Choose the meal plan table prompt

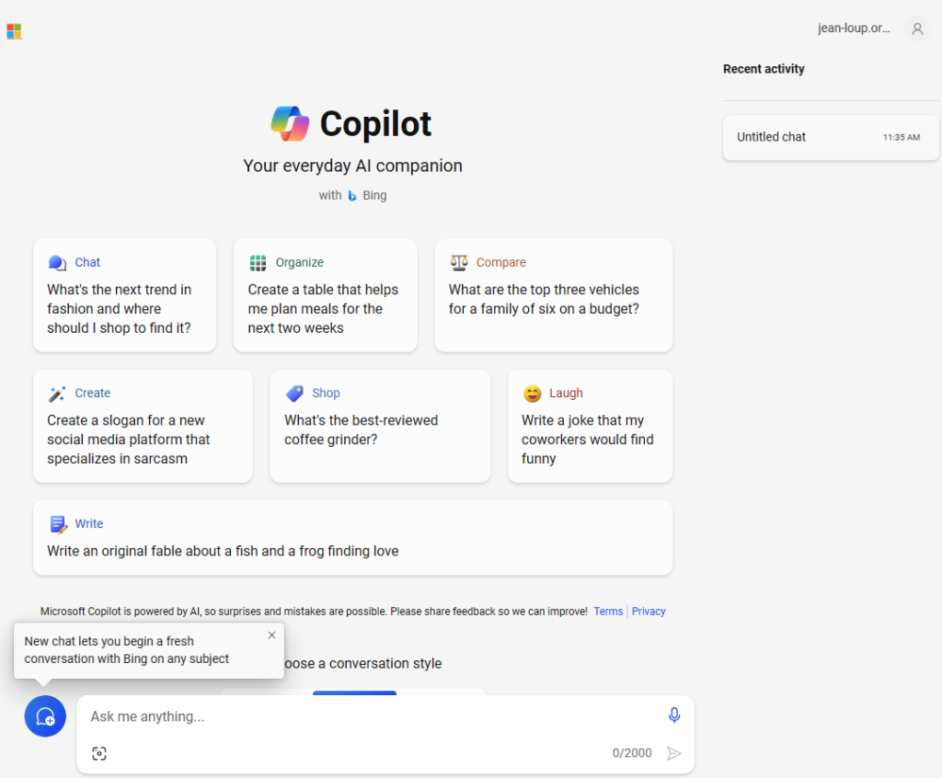(326, 295)
